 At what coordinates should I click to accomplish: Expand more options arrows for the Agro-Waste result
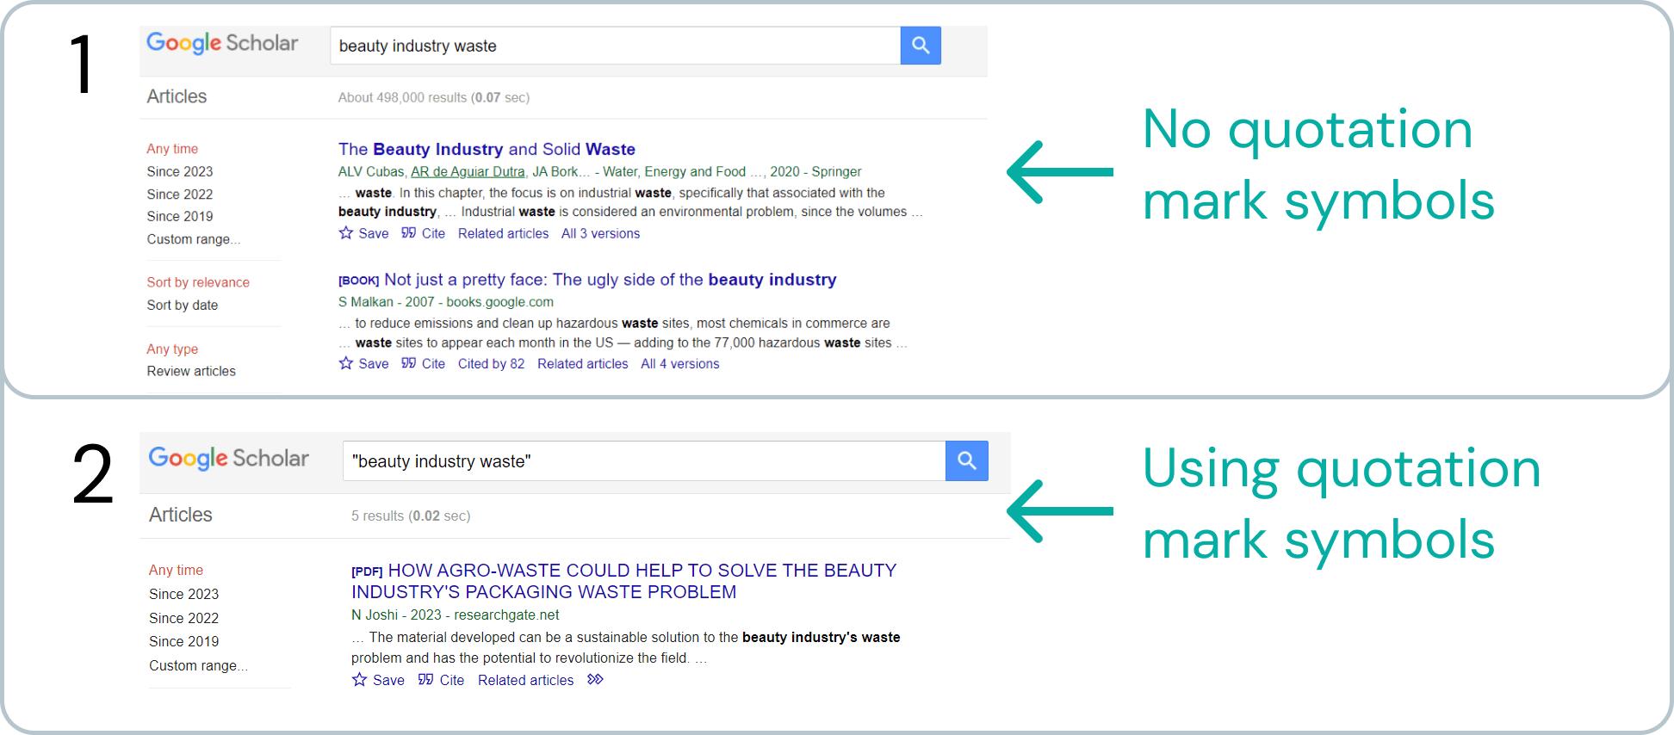click(595, 680)
